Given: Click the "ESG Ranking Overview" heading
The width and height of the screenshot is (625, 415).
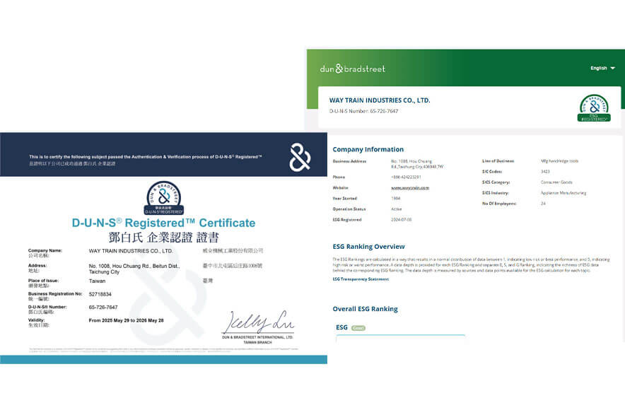Looking at the screenshot, I should pos(368,247).
